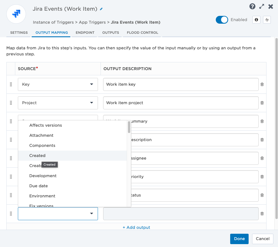The width and height of the screenshot is (278, 247).
Task: Go to the Outputs tab
Action: [x=111, y=33]
